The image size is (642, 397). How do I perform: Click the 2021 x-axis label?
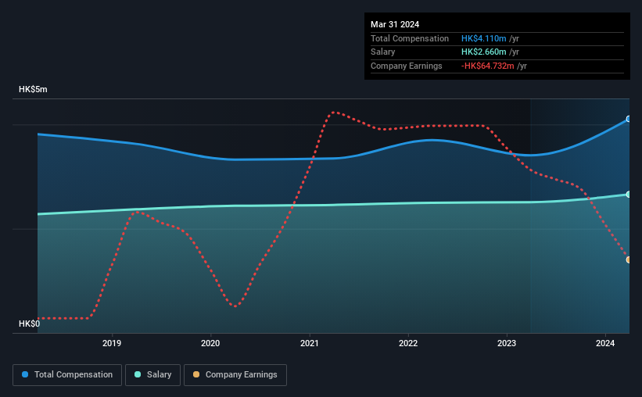click(x=309, y=343)
